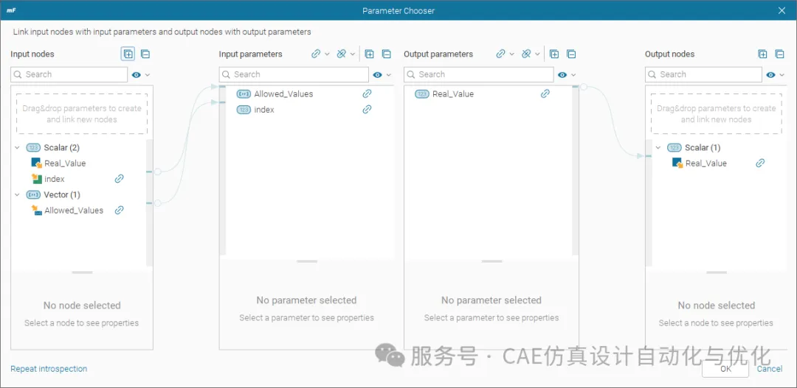Click index node icon in Input nodes

click(x=37, y=178)
